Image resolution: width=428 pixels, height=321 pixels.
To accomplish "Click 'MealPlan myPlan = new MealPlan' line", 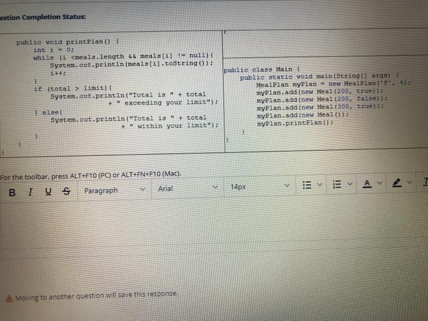I will tap(334, 84).
